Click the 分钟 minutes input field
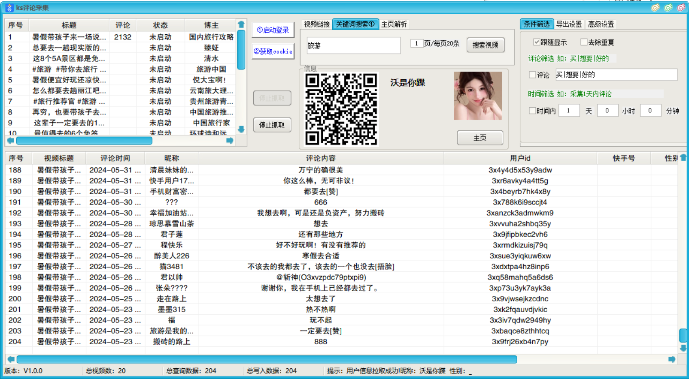Viewport: 689px width, 379px height. [650, 111]
